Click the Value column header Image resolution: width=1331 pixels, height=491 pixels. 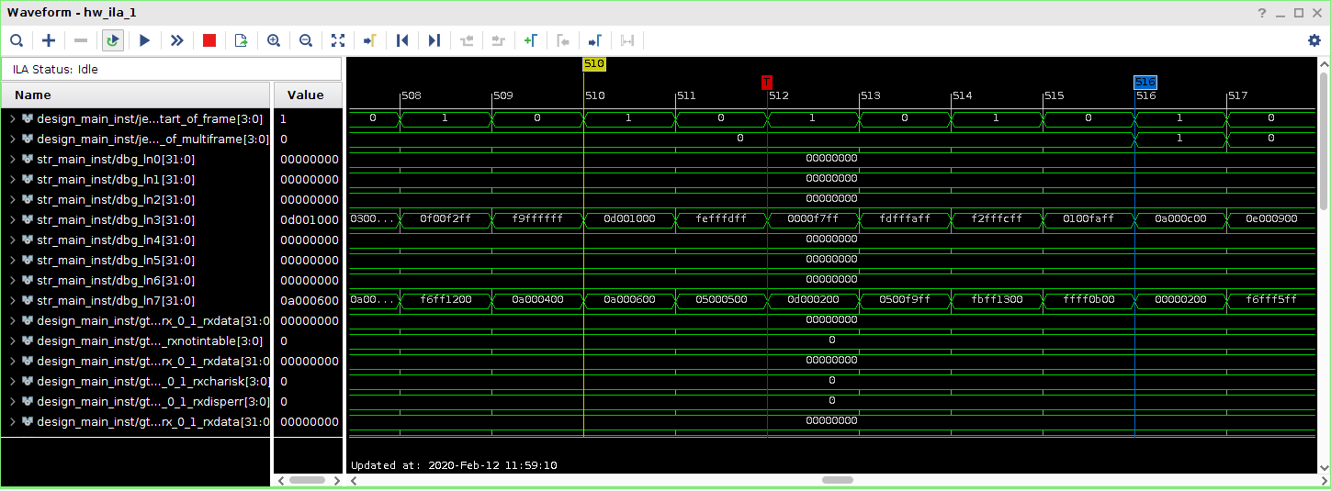306,95
